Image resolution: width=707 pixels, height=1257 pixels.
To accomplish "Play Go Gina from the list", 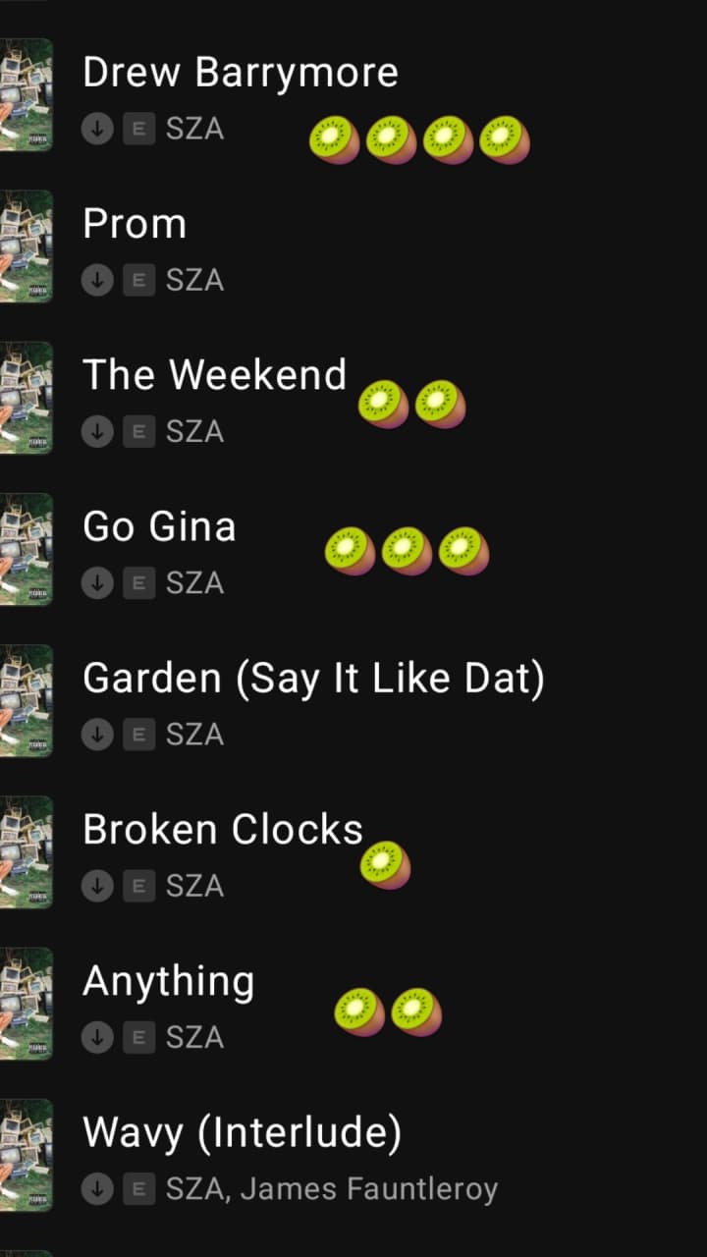I will coord(159,526).
